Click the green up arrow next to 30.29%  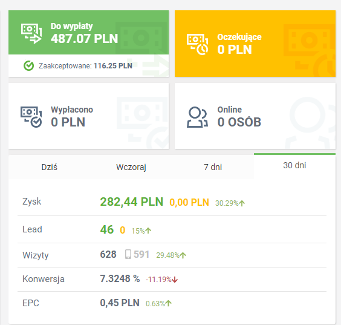tap(242, 203)
